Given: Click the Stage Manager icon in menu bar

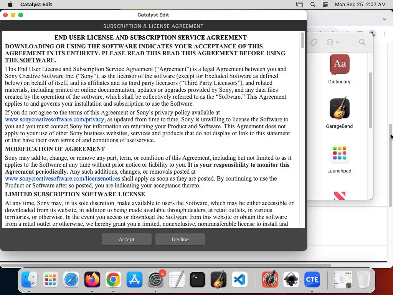Looking at the screenshot, I should (299, 4).
